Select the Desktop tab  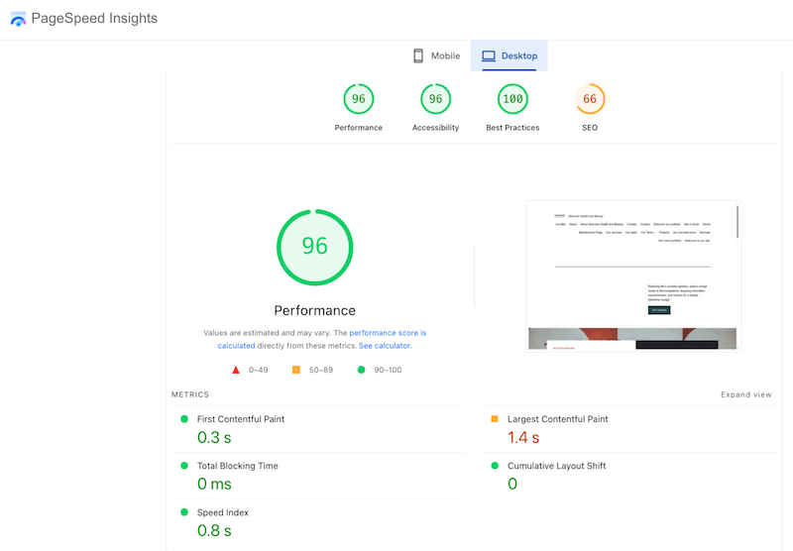coord(510,55)
